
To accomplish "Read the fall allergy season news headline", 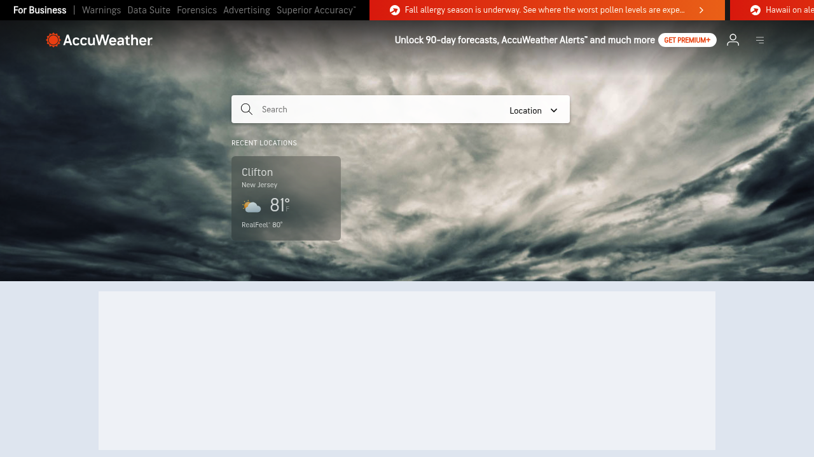I will tap(545, 10).
